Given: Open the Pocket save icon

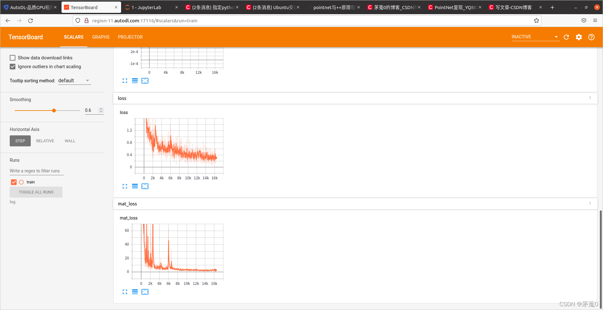Looking at the screenshot, I should [x=584, y=20].
